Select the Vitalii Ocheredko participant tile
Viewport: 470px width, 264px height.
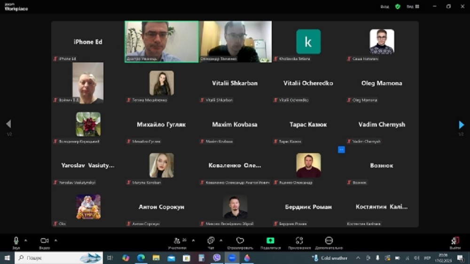coord(308,83)
